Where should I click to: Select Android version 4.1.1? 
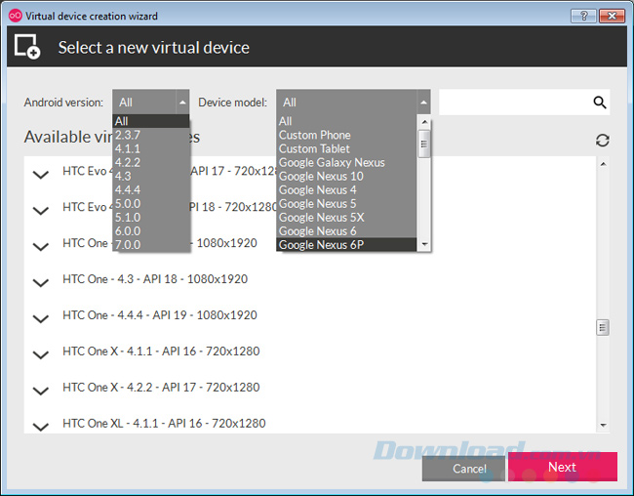(x=151, y=148)
